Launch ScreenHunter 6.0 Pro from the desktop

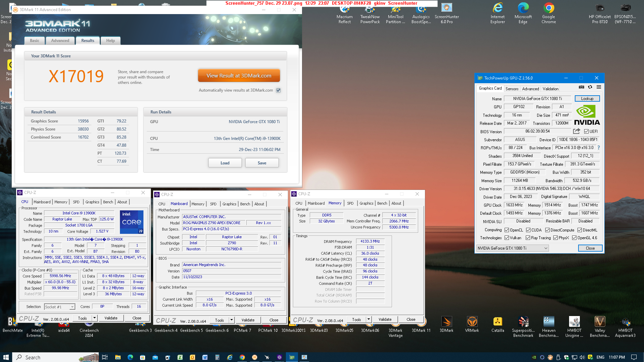[x=446, y=13]
